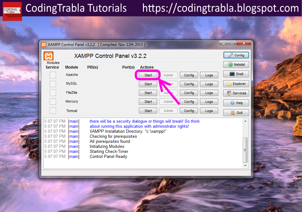Toggle the Tomcat service checkbox
The width and height of the screenshot is (302, 212).
pos(53,111)
